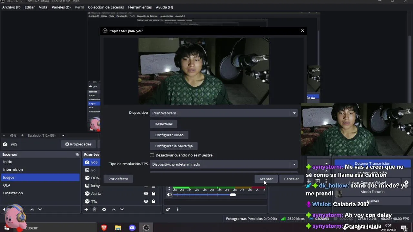The image size is (413, 232).
Task: Unlock the Alerta source
Action: click(x=153, y=194)
